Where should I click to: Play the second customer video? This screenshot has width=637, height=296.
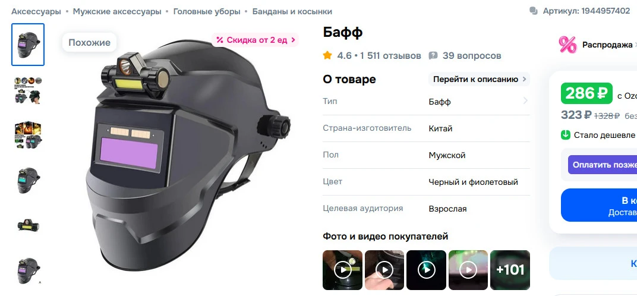coord(384,270)
